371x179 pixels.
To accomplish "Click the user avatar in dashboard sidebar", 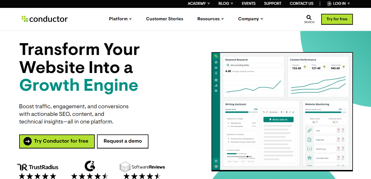I will 216,166.
